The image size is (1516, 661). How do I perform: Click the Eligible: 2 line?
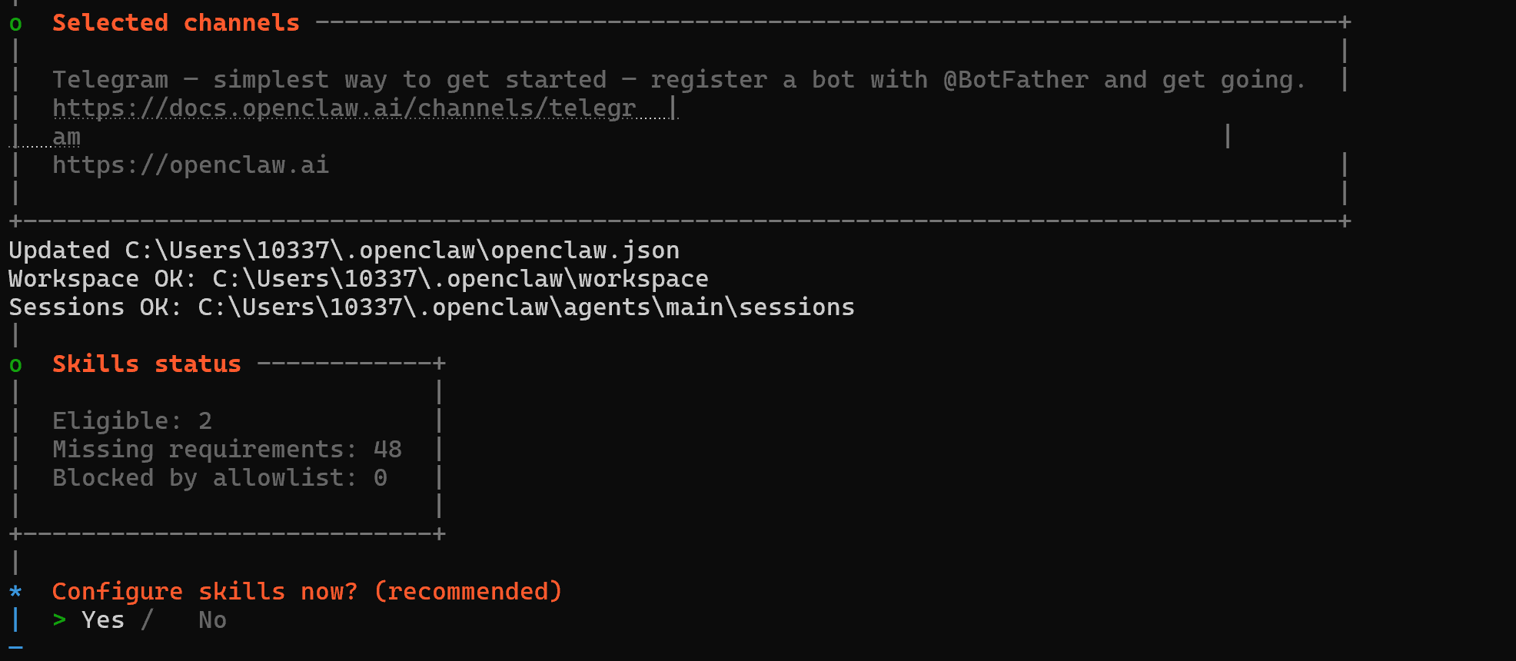pyautogui.click(x=131, y=421)
